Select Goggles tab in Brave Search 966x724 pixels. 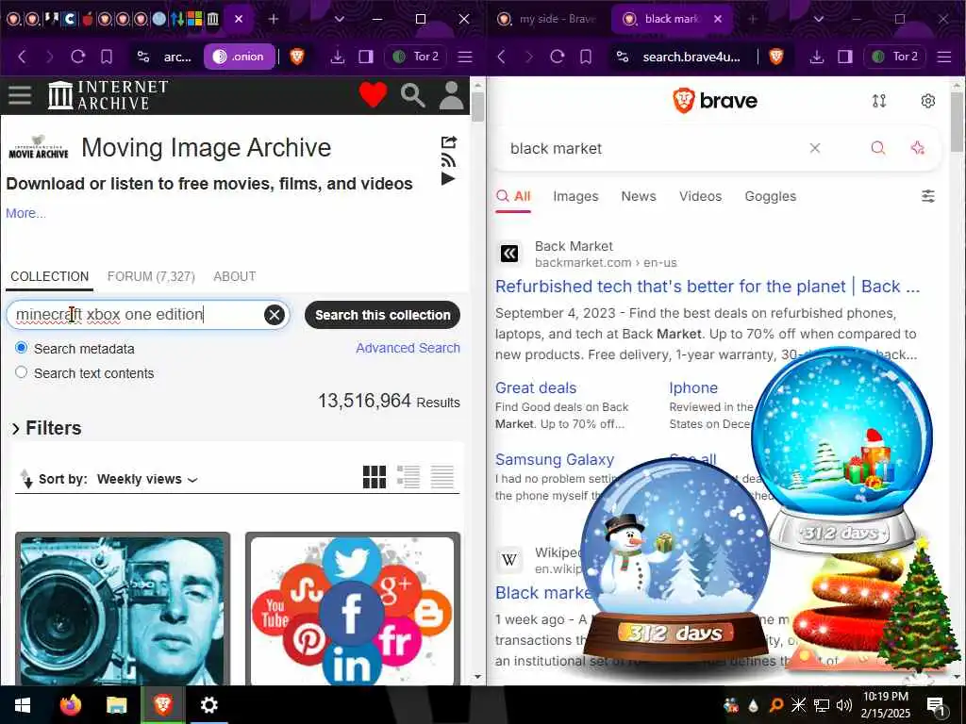pyautogui.click(x=770, y=196)
